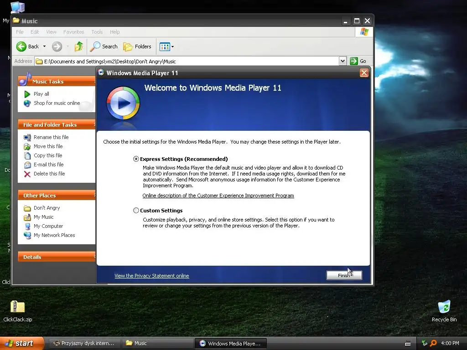Click the Copy this file icon
Viewport: 467px width, 350px height.
pos(27,156)
